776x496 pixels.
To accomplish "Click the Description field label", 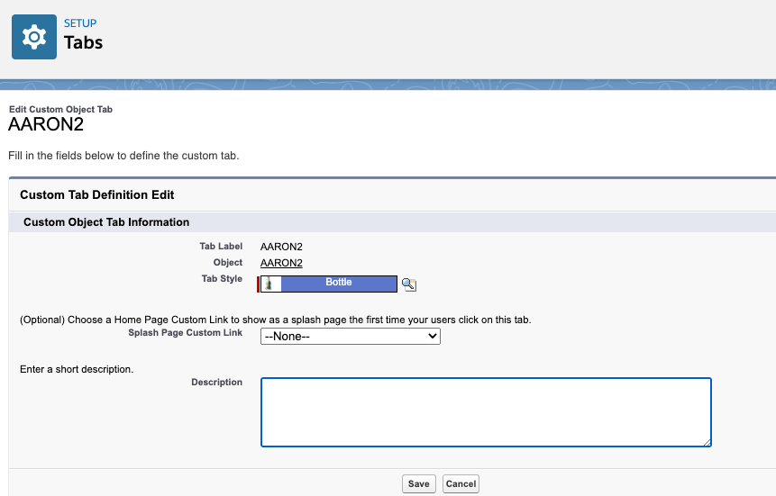I will point(216,383).
